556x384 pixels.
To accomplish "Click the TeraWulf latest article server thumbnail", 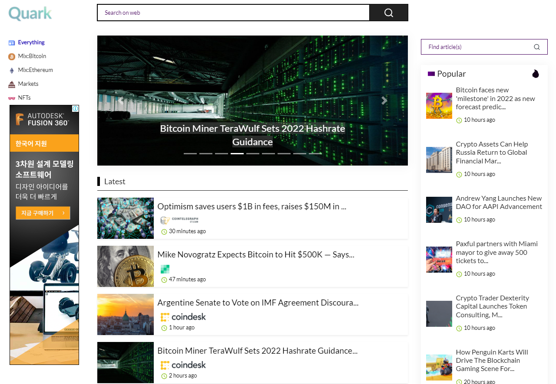I will (126, 363).
